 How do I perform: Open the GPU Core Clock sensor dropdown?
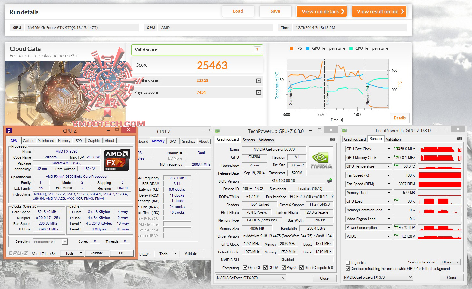[389, 149]
